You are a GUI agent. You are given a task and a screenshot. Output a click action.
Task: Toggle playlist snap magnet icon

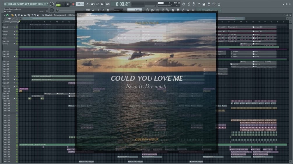point(8,15)
